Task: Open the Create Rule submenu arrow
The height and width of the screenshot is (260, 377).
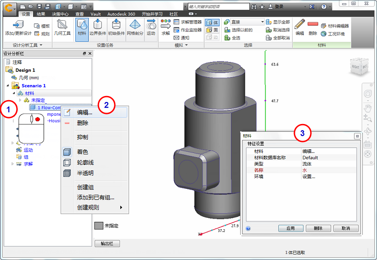Action: [121, 207]
